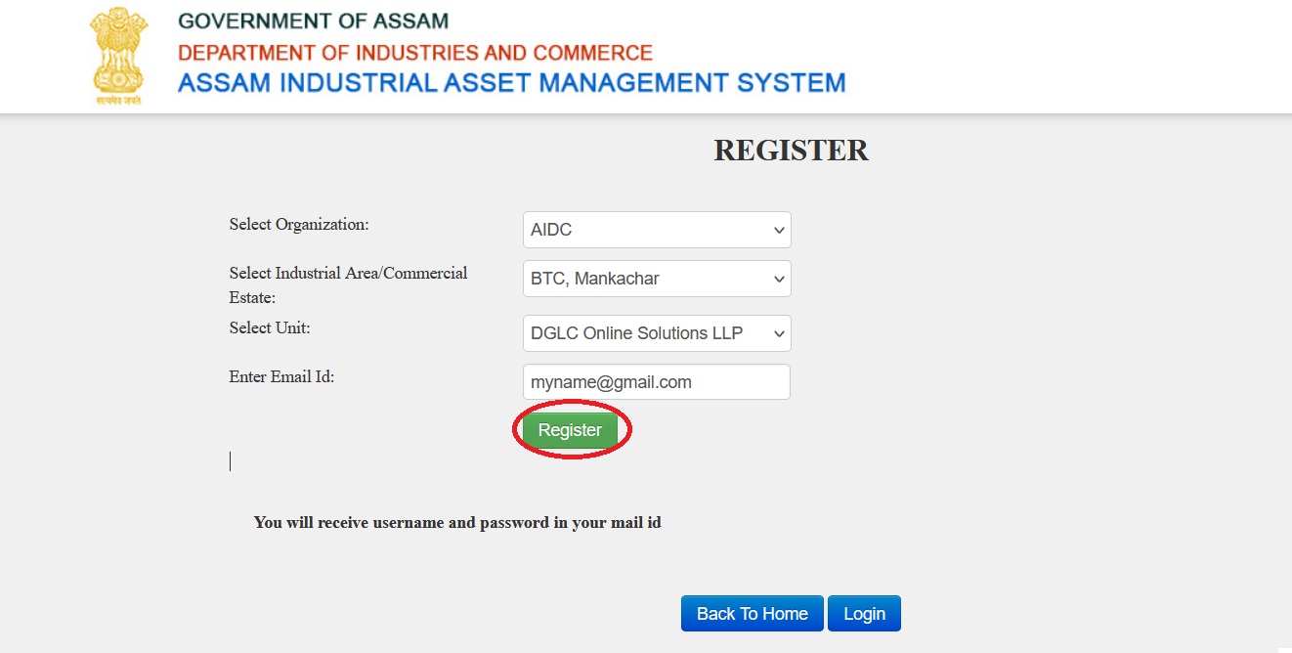This screenshot has height=653, width=1292.
Task: Focus the Email Id input field
Action: coord(656,382)
